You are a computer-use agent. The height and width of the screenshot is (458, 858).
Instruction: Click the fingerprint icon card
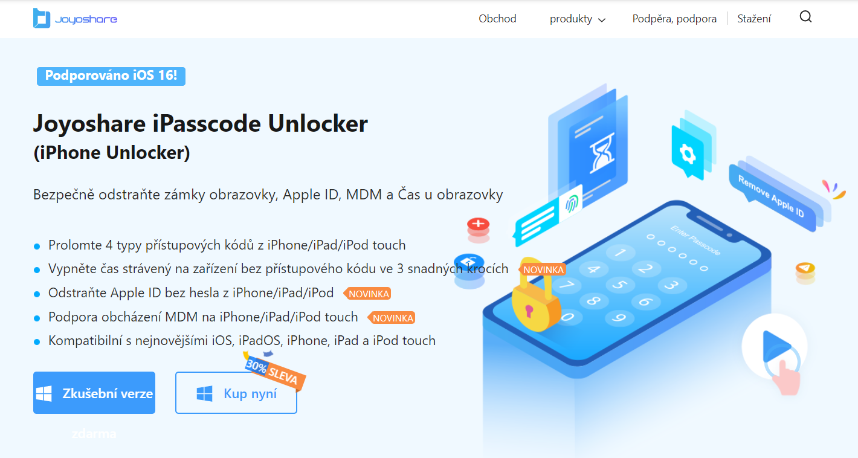[571, 204]
